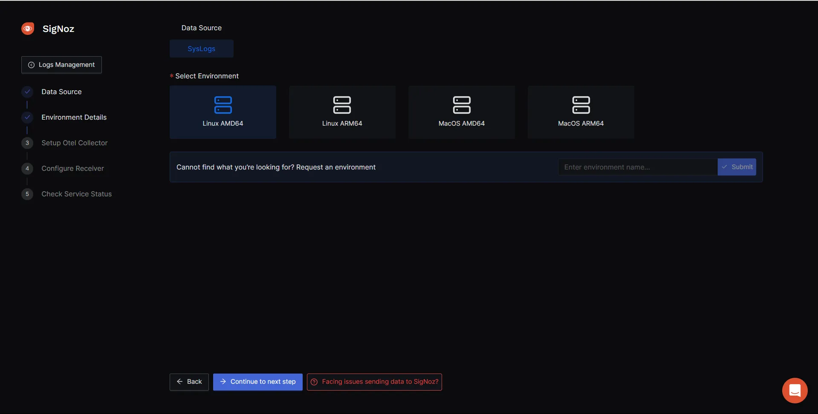Click step 5 number circle
The image size is (818, 414).
click(x=27, y=194)
